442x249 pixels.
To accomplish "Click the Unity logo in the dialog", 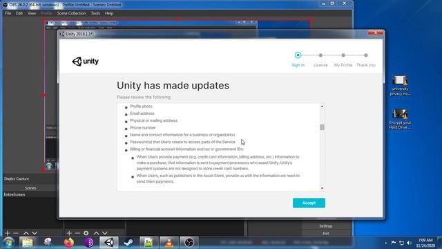I will tap(85, 62).
